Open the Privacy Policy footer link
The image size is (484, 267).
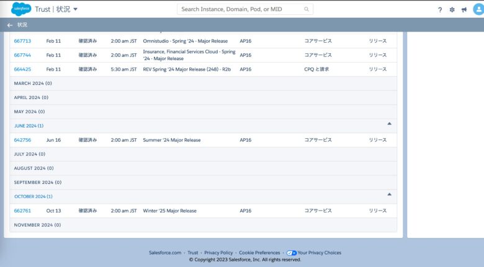218,253
